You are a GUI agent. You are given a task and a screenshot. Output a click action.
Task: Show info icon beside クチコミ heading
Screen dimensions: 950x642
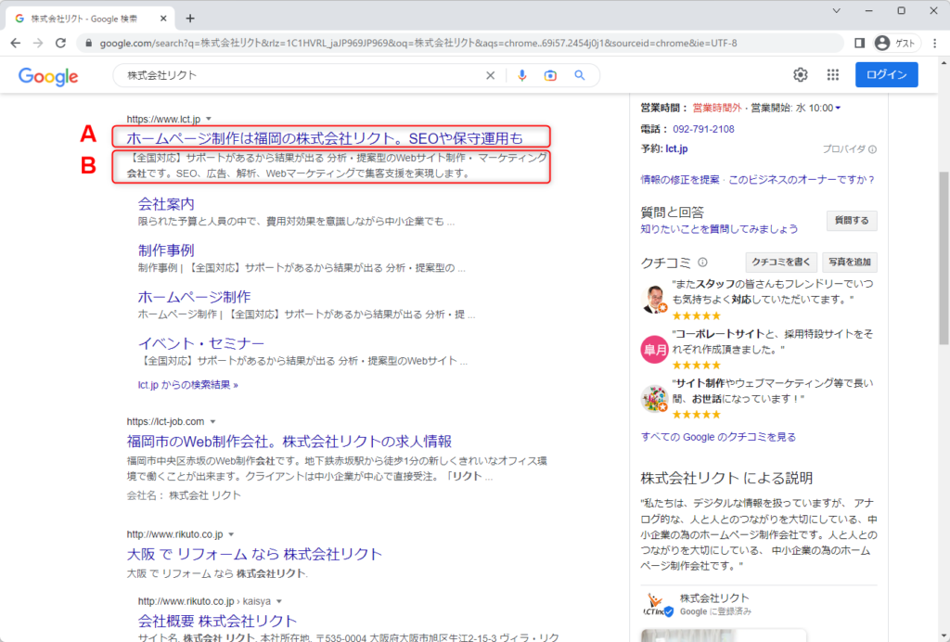pyautogui.click(x=702, y=263)
